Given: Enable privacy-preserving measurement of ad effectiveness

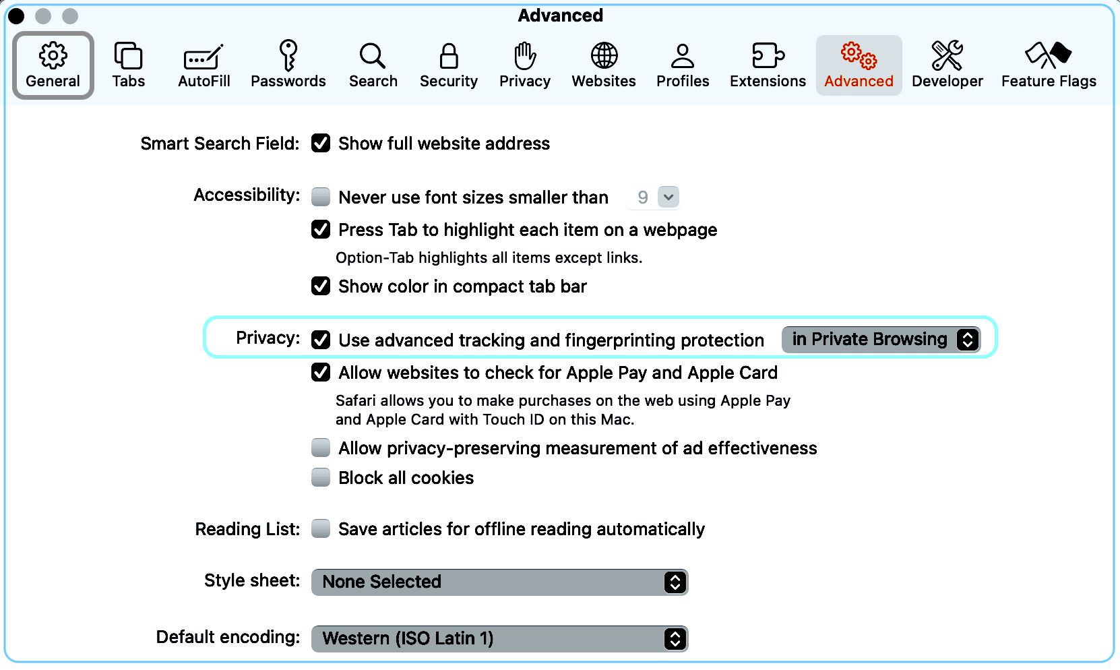Looking at the screenshot, I should 321,448.
